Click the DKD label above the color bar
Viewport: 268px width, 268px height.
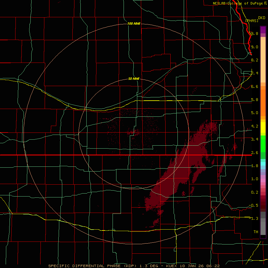click(x=262, y=18)
